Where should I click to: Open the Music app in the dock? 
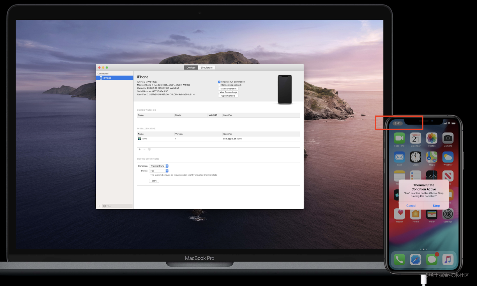448,260
